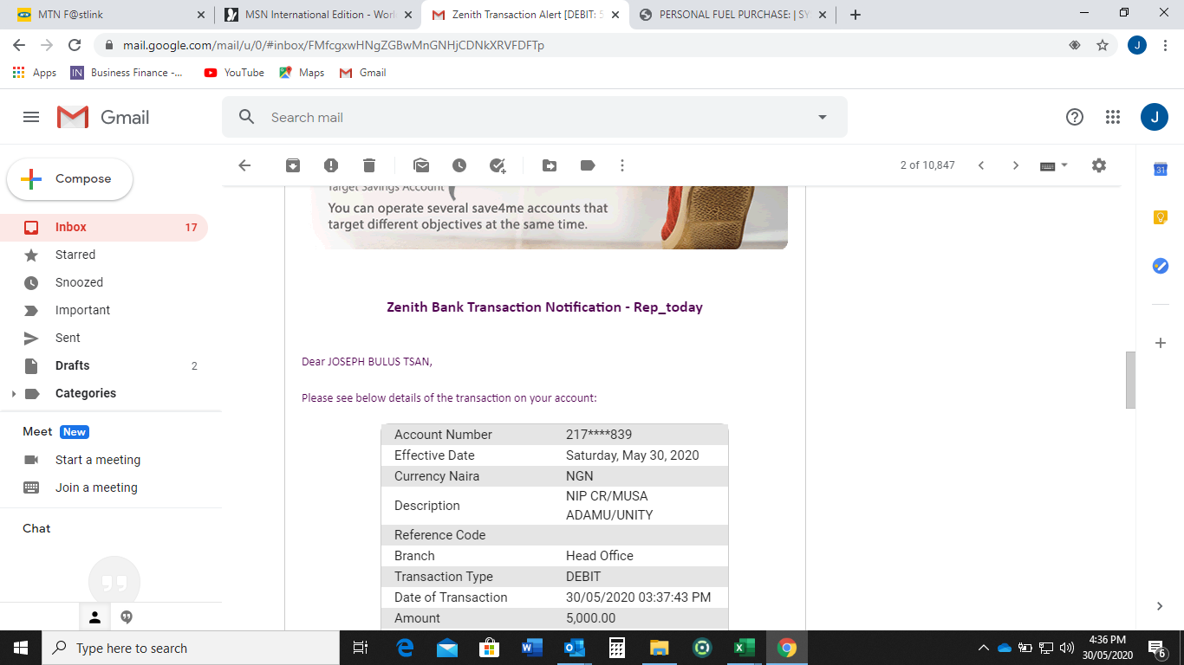1184x665 pixels.
Task: Open a new Chrome tab
Action: click(855, 15)
